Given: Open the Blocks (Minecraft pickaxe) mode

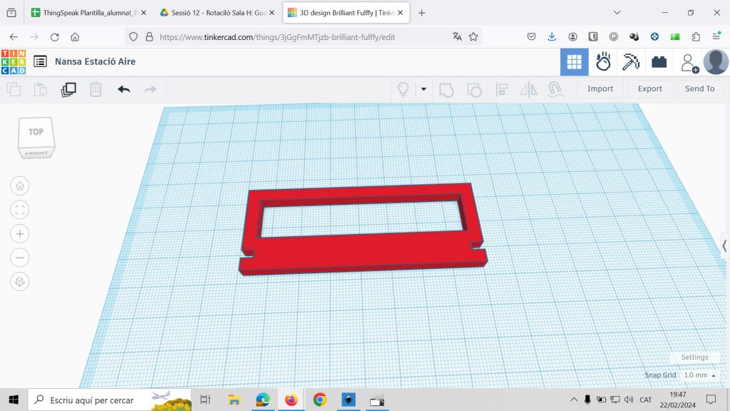Looking at the screenshot, I should (630, 63).
